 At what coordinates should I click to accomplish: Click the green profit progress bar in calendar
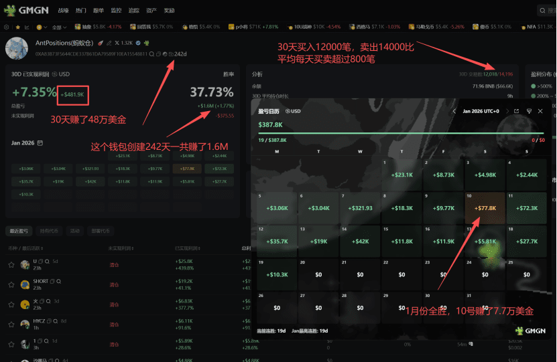tap(401, 133)
